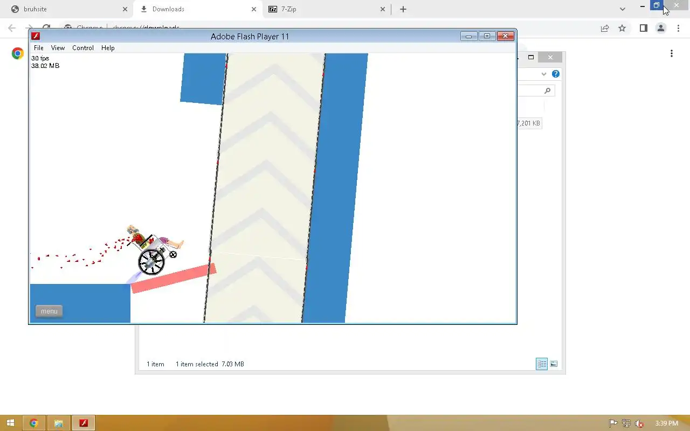Click the wheelchair character in the game
This screenshot has height=431, width=690.
[x=154, y=251]
